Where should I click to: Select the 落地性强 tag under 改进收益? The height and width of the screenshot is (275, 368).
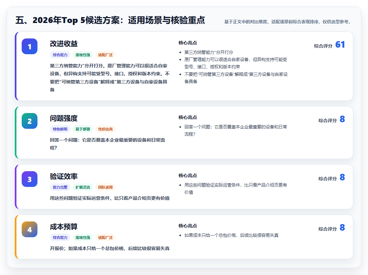point(82,55)
